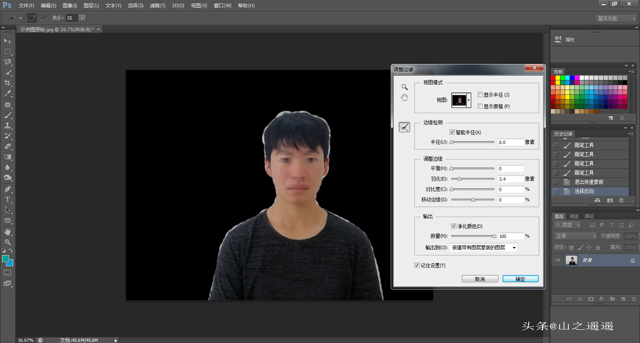This screenshot has width=640, height=343.
Task: Open the 输出到 dropdown list
Action: tap(483, 248)
